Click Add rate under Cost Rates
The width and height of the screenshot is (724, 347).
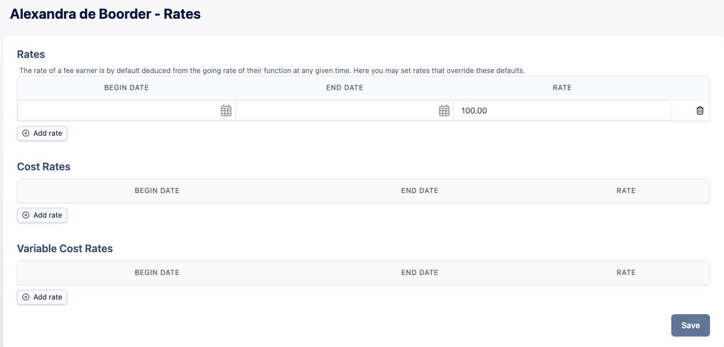[42, 215]
